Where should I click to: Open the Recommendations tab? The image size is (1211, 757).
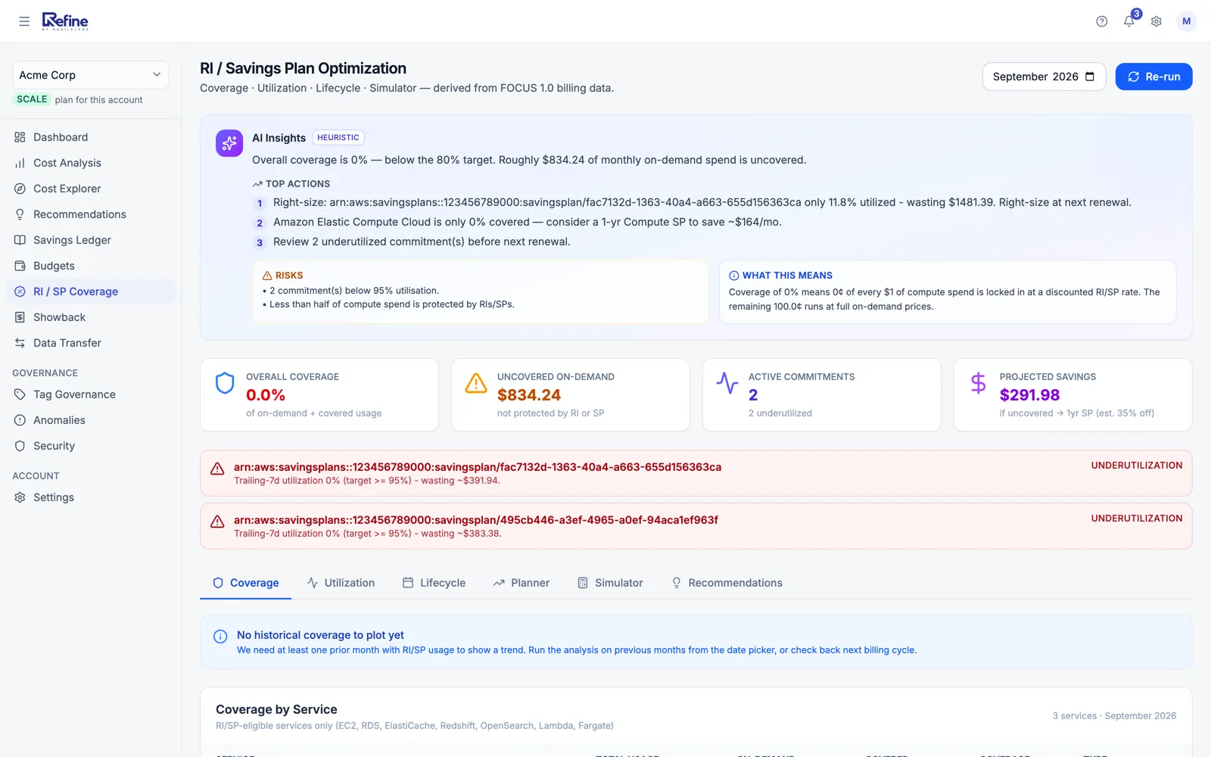[x=727, y=583]
